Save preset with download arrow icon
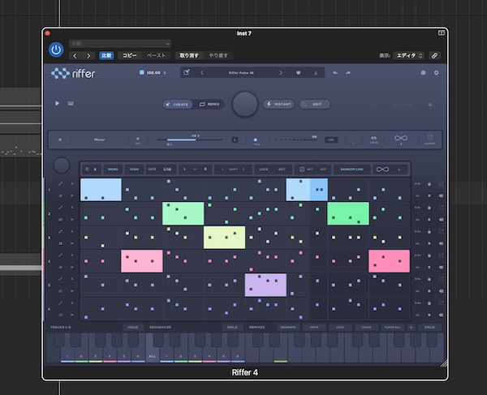 coord(316,73)
